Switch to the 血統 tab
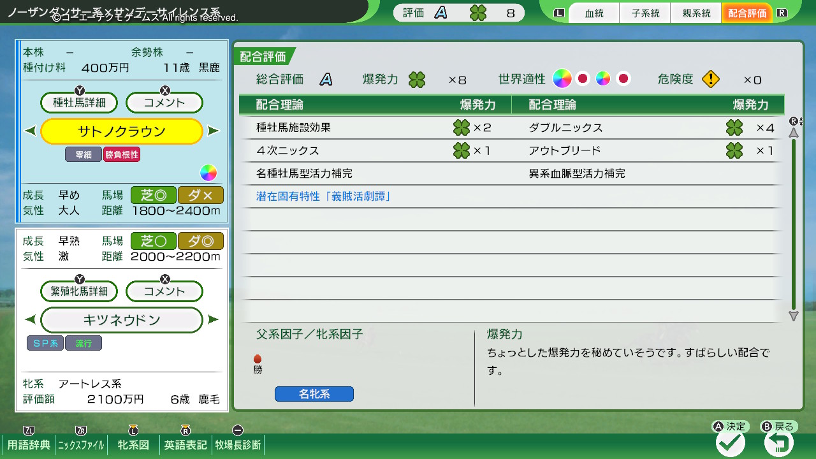 pos(594,13)
